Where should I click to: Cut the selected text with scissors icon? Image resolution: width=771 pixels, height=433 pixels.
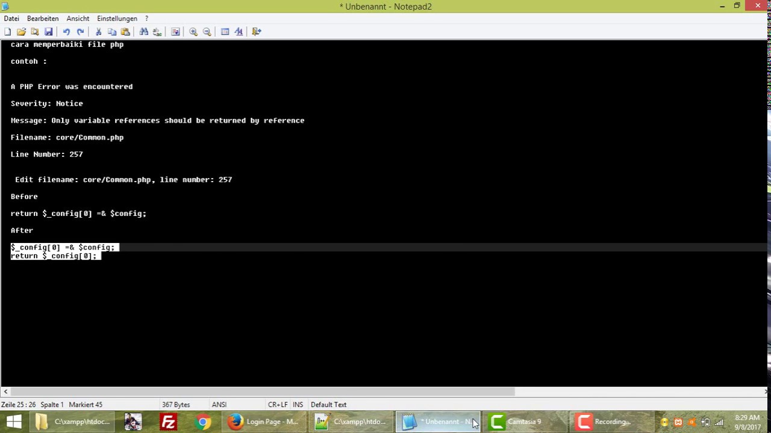98,32
